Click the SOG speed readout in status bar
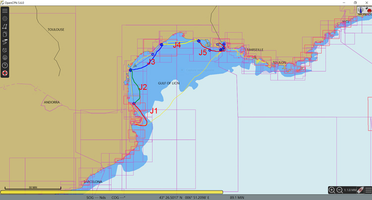 coord(96,198)
